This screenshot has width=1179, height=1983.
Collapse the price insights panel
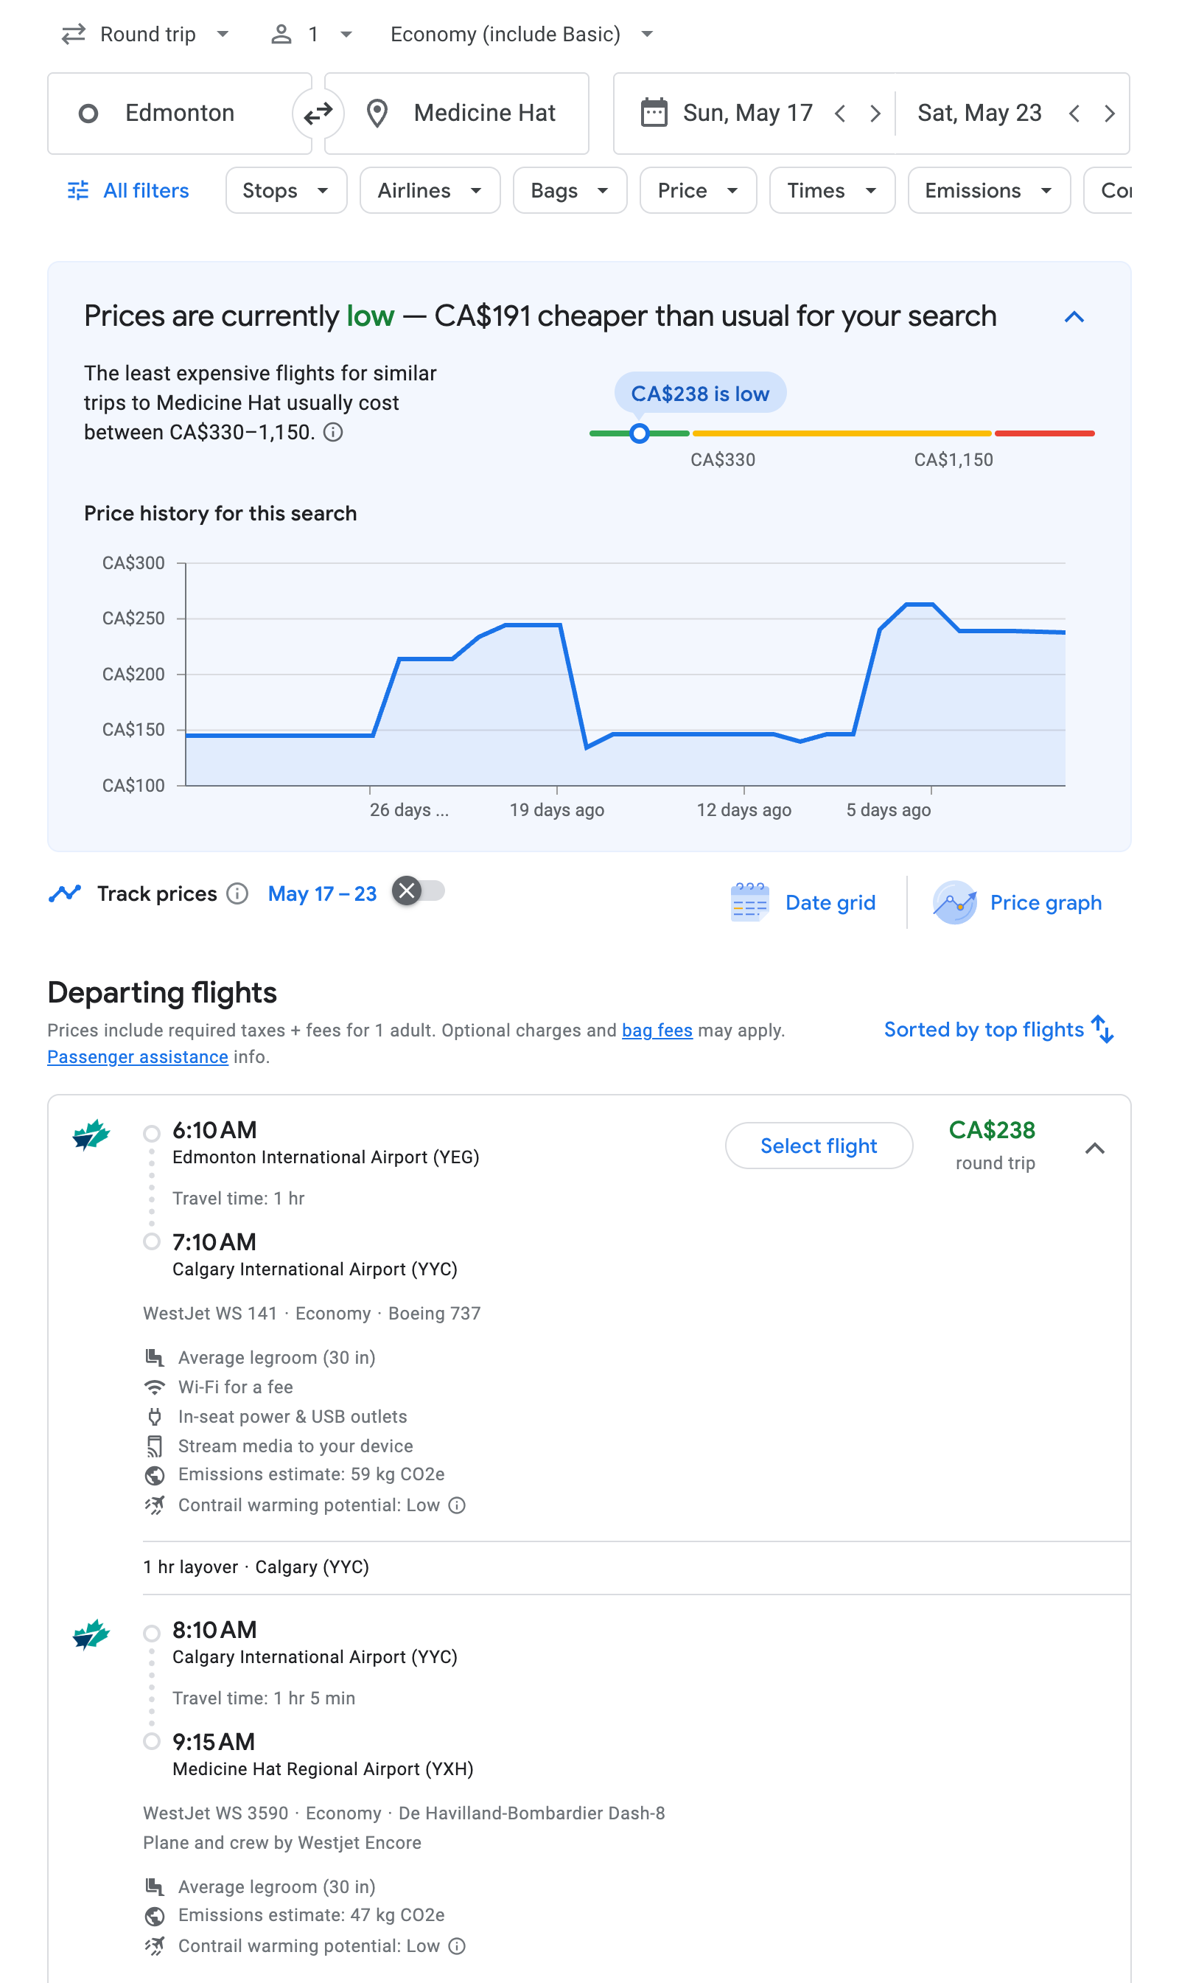(1075, 316)
